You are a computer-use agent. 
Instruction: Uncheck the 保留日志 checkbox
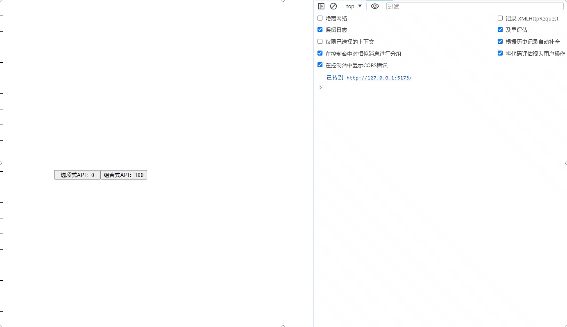[320, 30]
